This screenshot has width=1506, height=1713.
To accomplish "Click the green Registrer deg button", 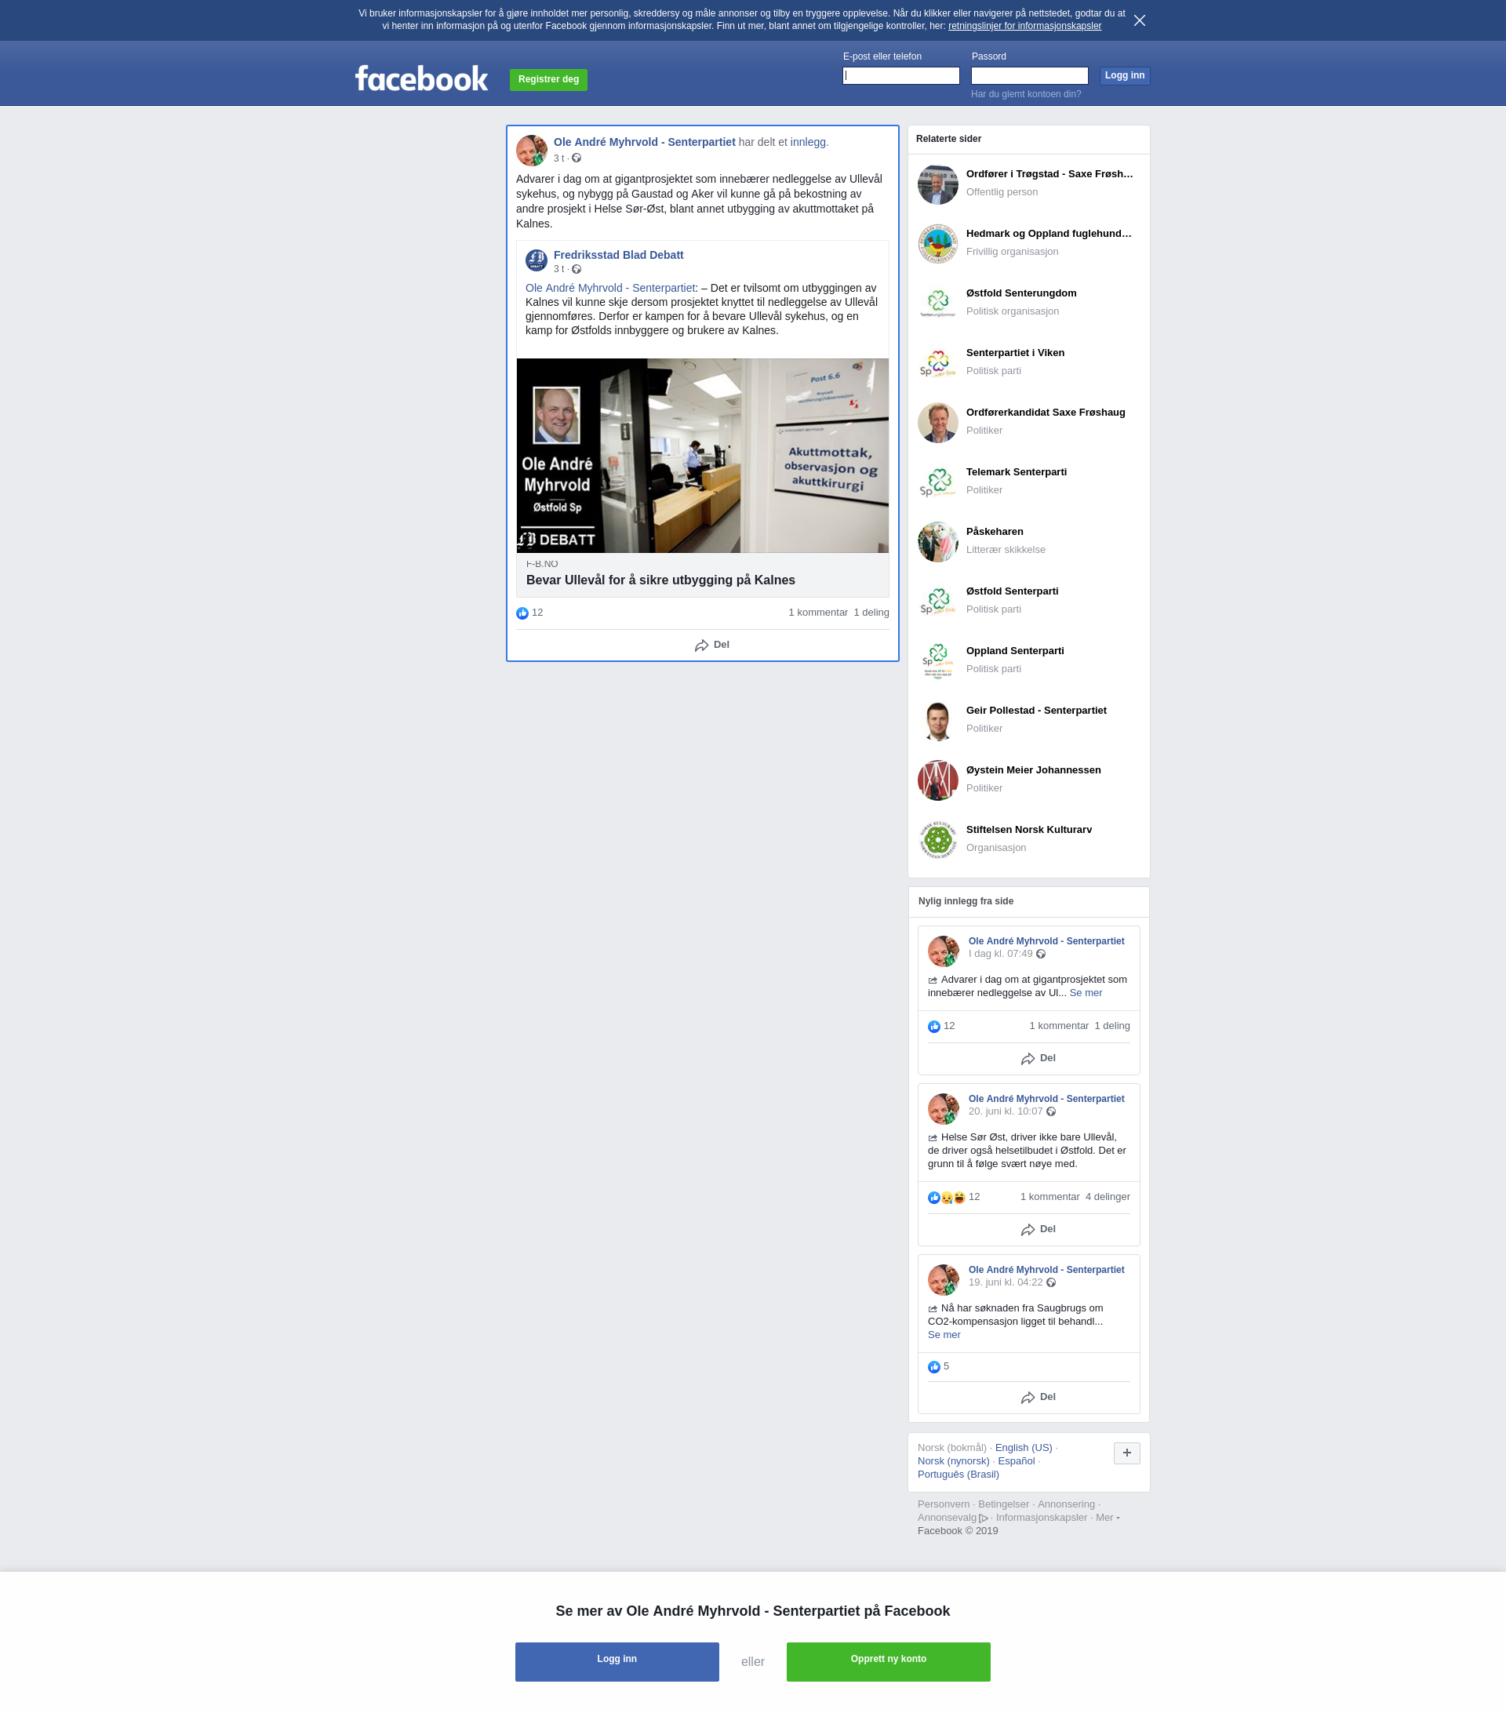I will click(548, 80).
